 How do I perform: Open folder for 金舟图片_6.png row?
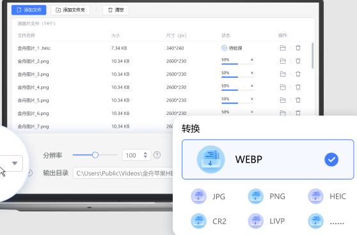[x=283, y=113]
